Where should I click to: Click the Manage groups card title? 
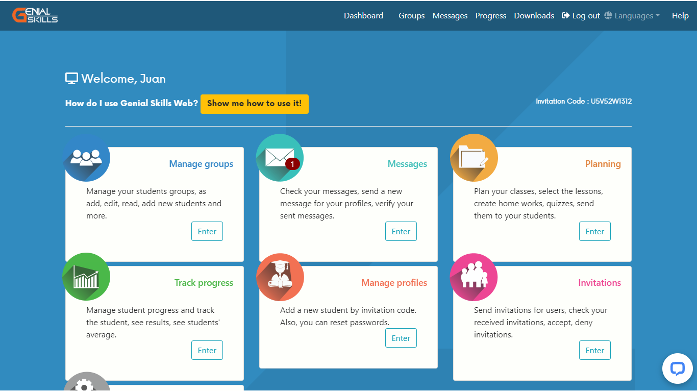201,164
